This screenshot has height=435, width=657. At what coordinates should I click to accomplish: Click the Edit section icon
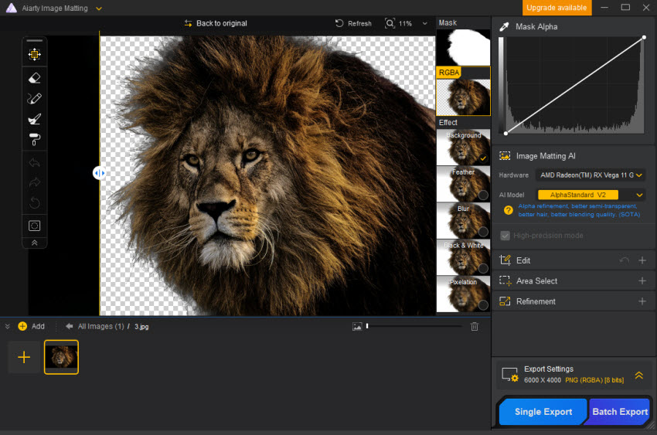(505, 260)
